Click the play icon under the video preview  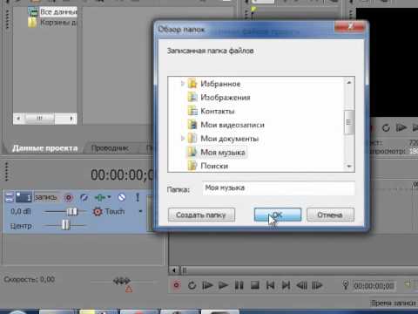coord(401,127)
